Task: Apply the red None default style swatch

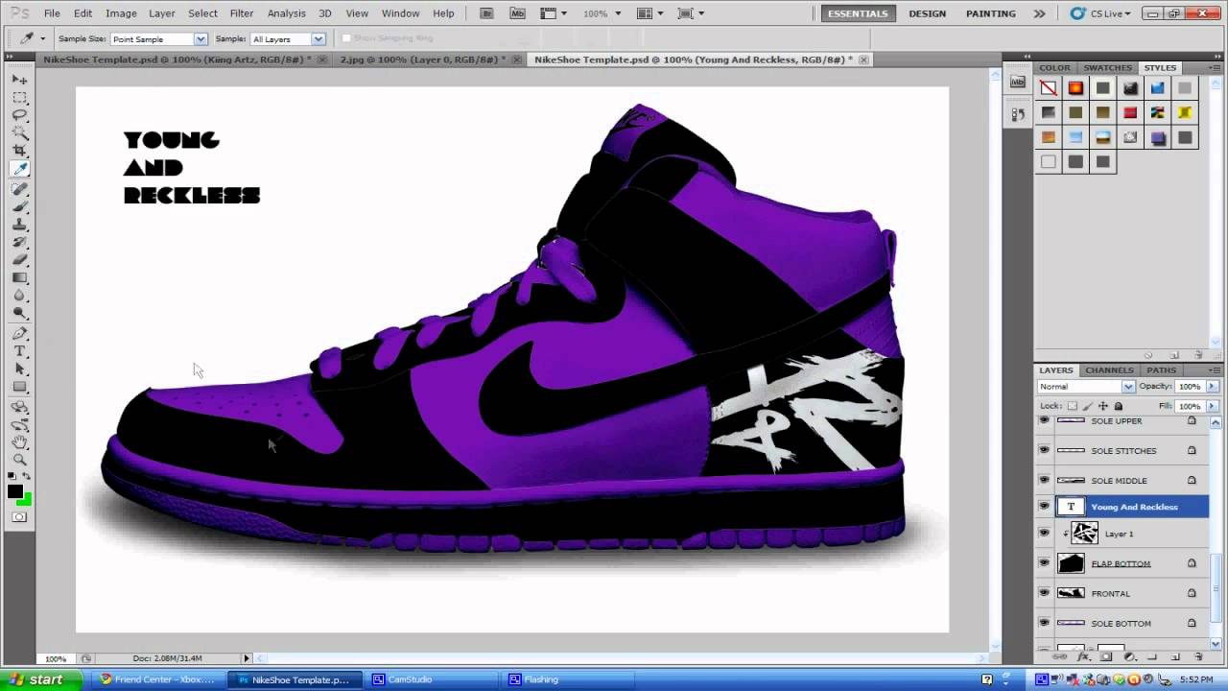Action: point(1049,88)
